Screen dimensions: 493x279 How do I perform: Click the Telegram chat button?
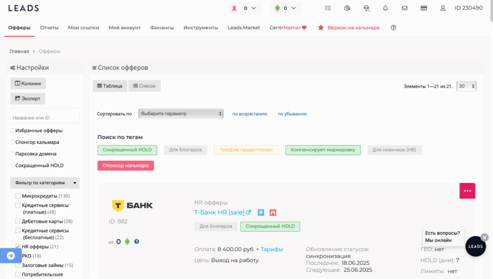pos(11,255)
